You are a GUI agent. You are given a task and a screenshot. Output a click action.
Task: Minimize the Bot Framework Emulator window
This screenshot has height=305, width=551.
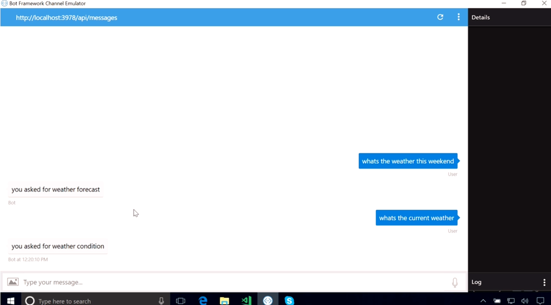tap(504, 3)
